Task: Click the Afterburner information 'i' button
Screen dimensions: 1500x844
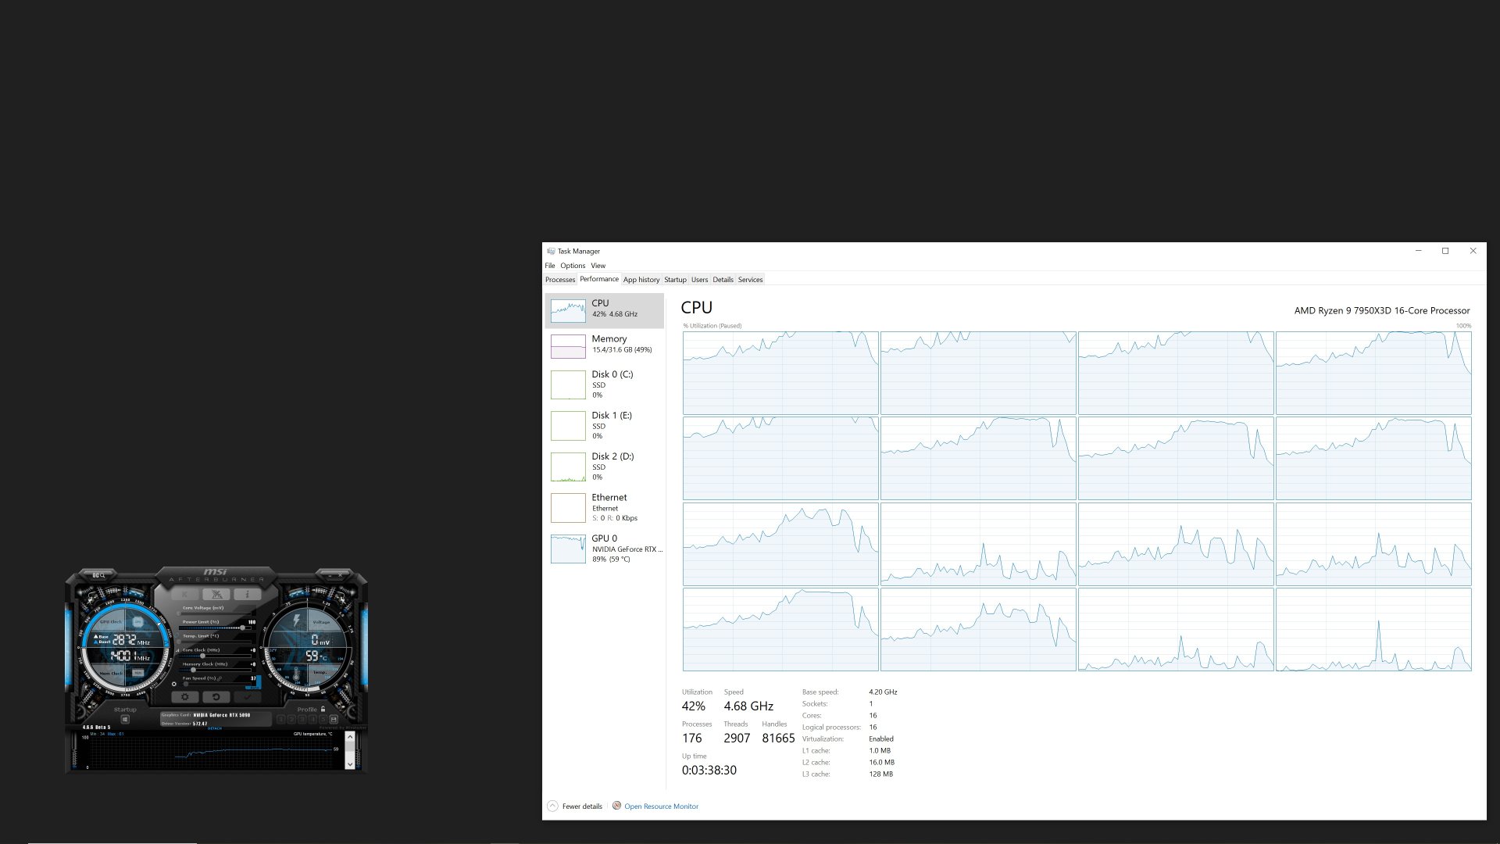Action: tap(248, 594)
